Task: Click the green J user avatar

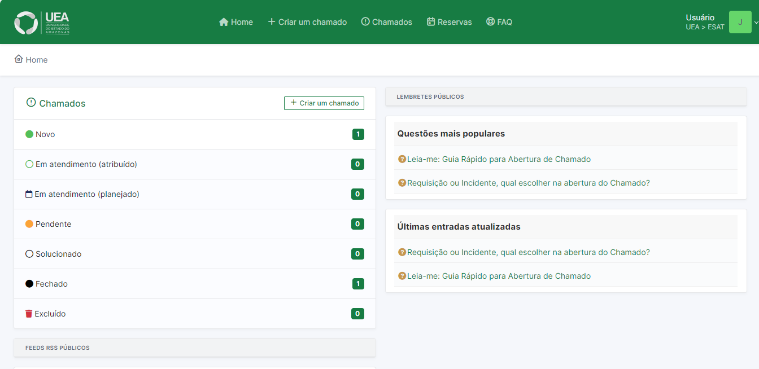Action: 740,22
